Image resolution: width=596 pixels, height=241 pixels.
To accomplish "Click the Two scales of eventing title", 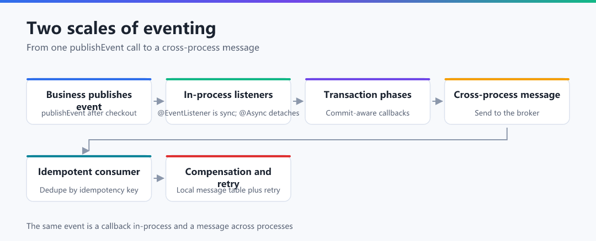I will click(x=121, y=29).
